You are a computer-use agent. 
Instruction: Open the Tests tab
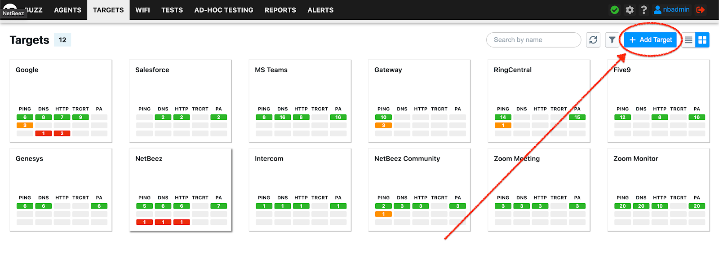[x=172, y=10]
